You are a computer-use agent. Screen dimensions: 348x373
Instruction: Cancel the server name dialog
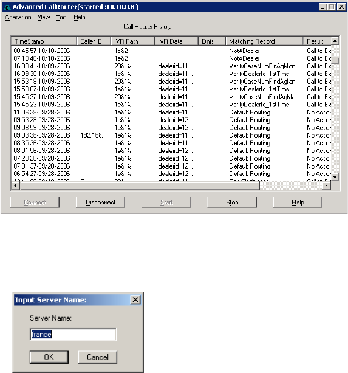click(x=98, y=357)
